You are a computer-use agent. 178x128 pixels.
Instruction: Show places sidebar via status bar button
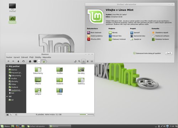pyautogui.click(x=7, y=115)
